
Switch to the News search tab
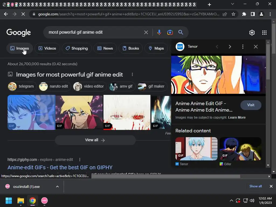tap(105, 48)
